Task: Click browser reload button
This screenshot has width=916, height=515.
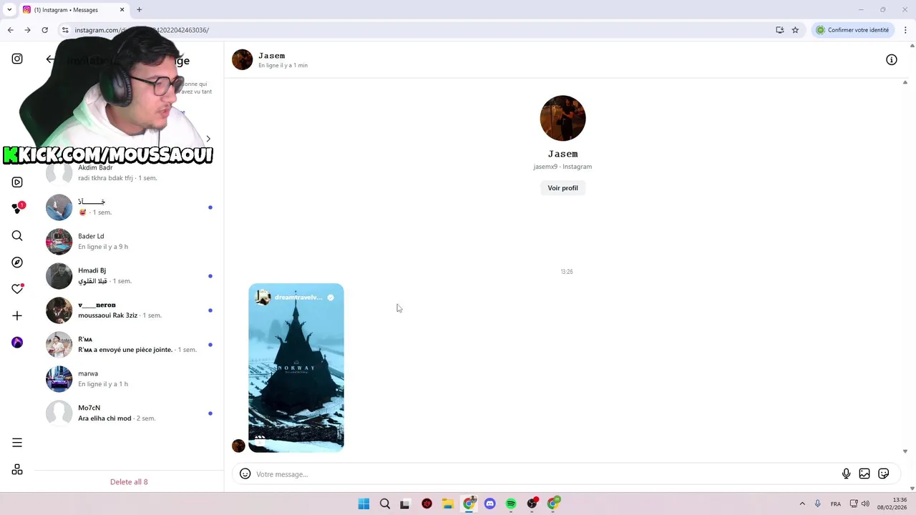Action: [44, 30]
